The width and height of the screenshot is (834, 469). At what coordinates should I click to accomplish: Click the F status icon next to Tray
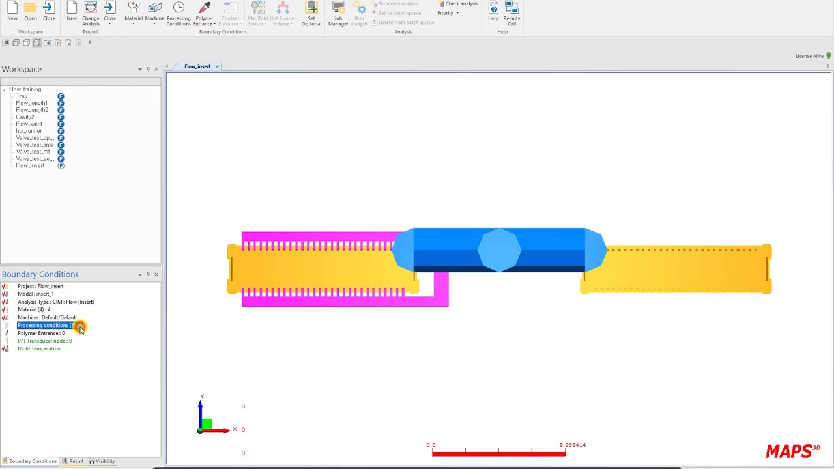[x=61, y=96]
